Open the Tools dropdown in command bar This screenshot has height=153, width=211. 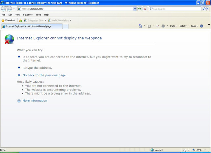coord(195,26)
